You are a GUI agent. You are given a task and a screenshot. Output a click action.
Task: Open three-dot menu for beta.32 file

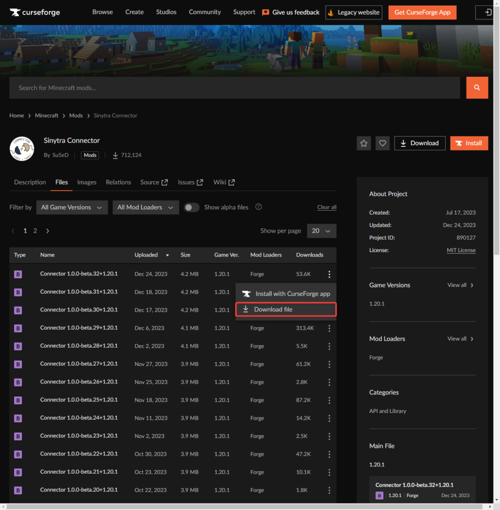click(x=329, y=274)
